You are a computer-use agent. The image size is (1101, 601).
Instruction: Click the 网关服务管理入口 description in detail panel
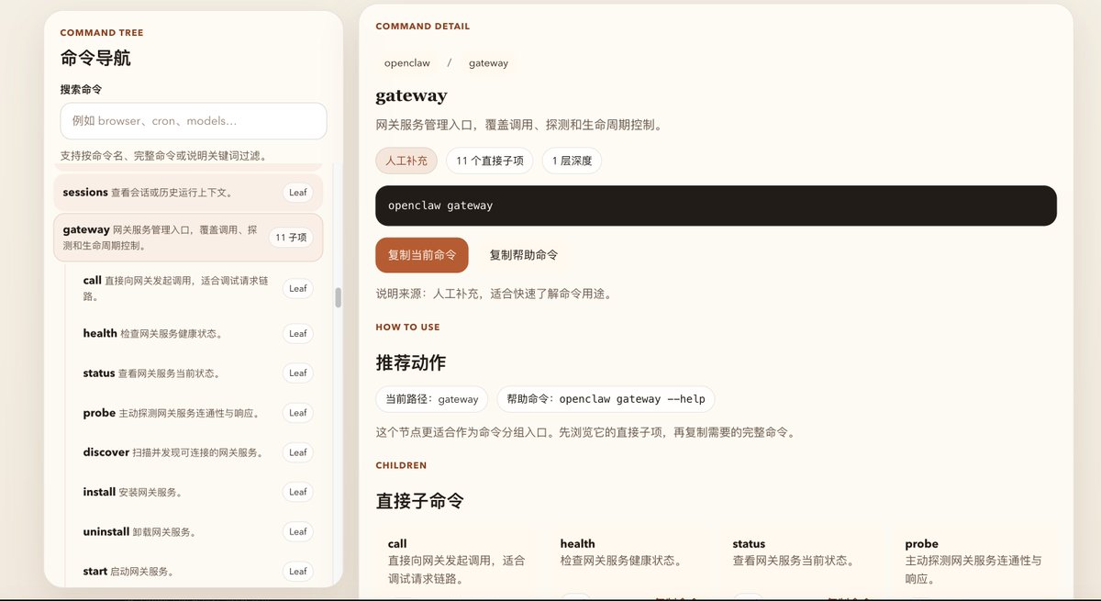pyautogui.click(x=519, y=125)
